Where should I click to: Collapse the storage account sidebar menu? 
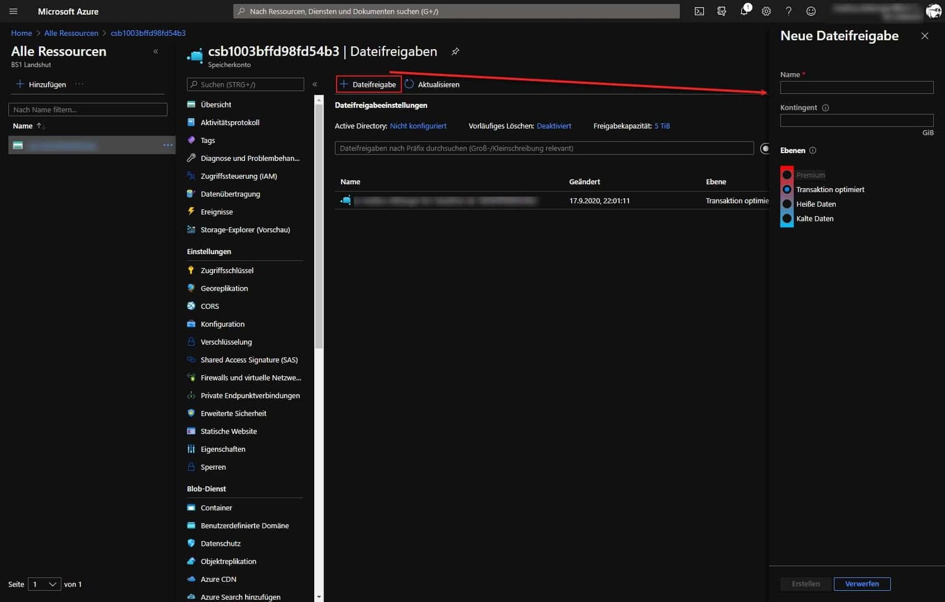[x=315, y=84]
